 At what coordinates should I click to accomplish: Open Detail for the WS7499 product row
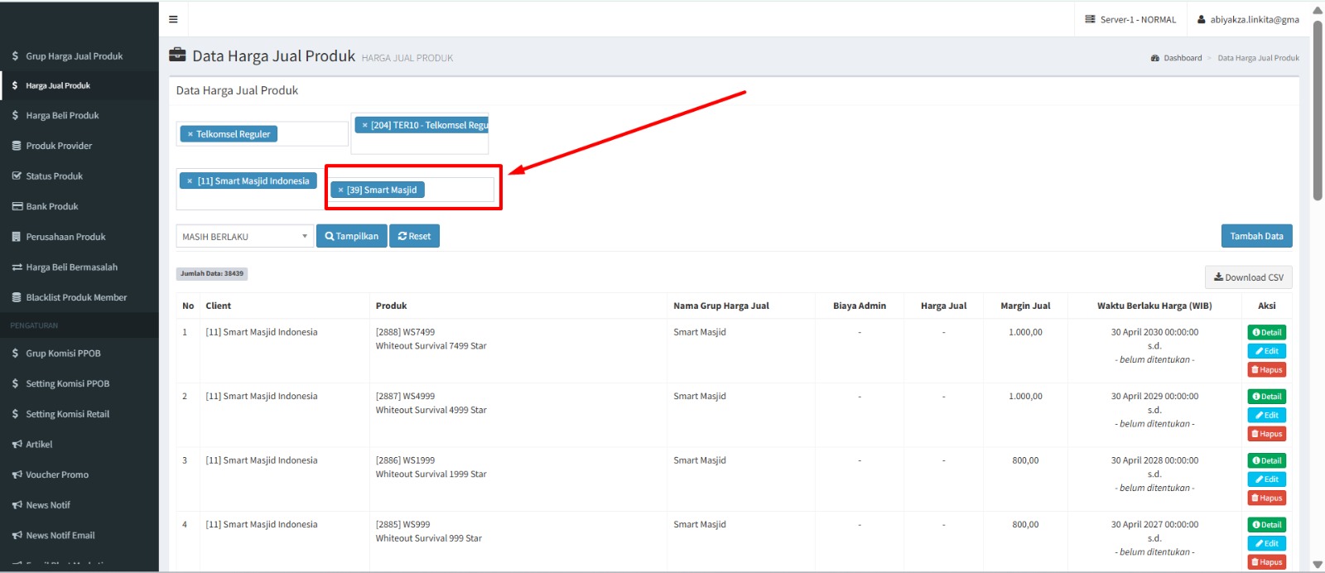[x=1266, y=333]
